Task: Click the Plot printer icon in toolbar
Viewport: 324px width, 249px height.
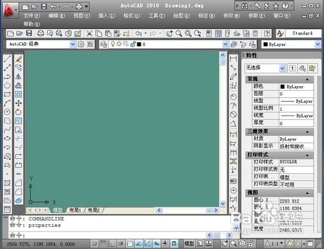Action: (40, 33)
